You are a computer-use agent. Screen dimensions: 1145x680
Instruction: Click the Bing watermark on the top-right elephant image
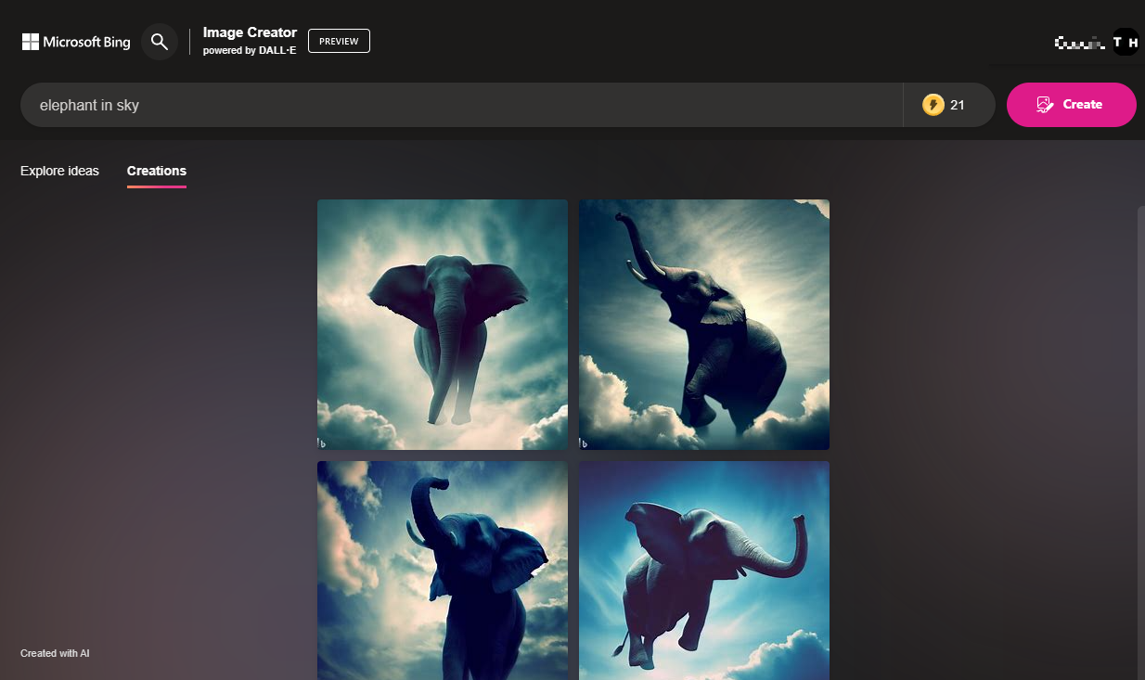point(585,443)
